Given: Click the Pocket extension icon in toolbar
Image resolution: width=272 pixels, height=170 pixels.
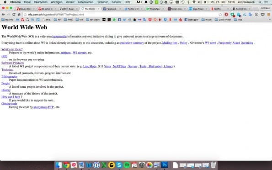Looking at the screenshot, I should tap(263, 15).
